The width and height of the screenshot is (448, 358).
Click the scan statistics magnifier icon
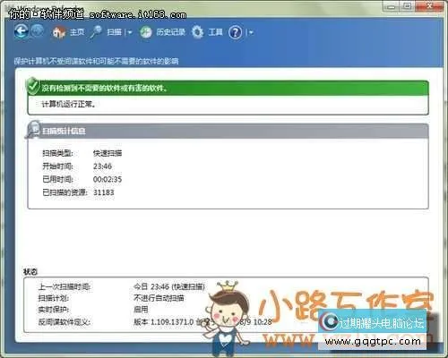click(32, 129)
